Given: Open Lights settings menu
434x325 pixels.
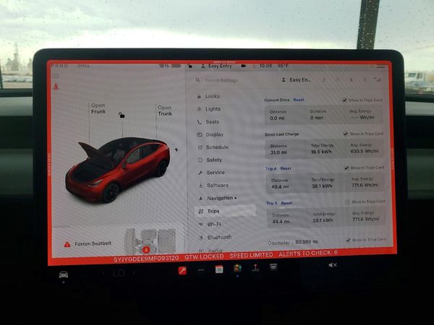Looking at the screenshot, I should [x=213, y=109].
